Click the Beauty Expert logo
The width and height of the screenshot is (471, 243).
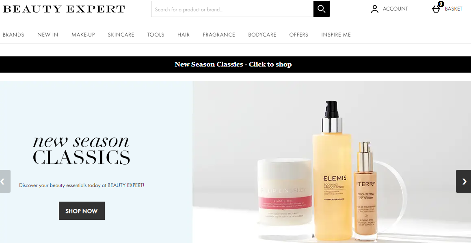pyautogui.click(x=64, y=9)
